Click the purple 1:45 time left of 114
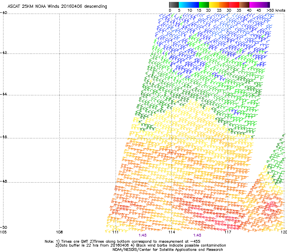The image size is (287, 252). point(142,235)
